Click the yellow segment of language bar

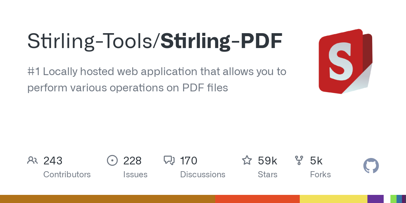click(334, 199)
